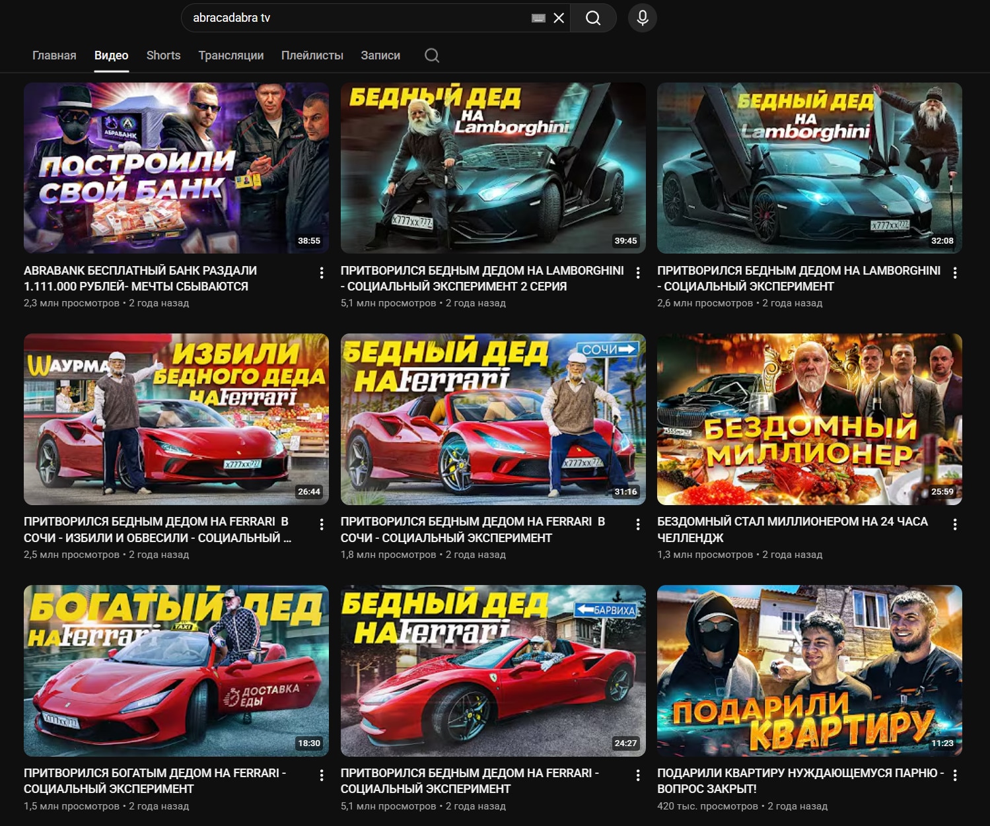This screenshot has height=826, width=990.
Task: Start voice search with microphone icon
Action: click(643, 18)
